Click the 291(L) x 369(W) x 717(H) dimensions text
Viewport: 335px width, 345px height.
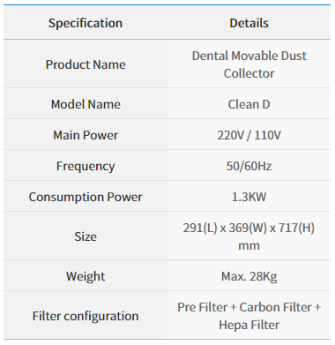tap(249, 228)
